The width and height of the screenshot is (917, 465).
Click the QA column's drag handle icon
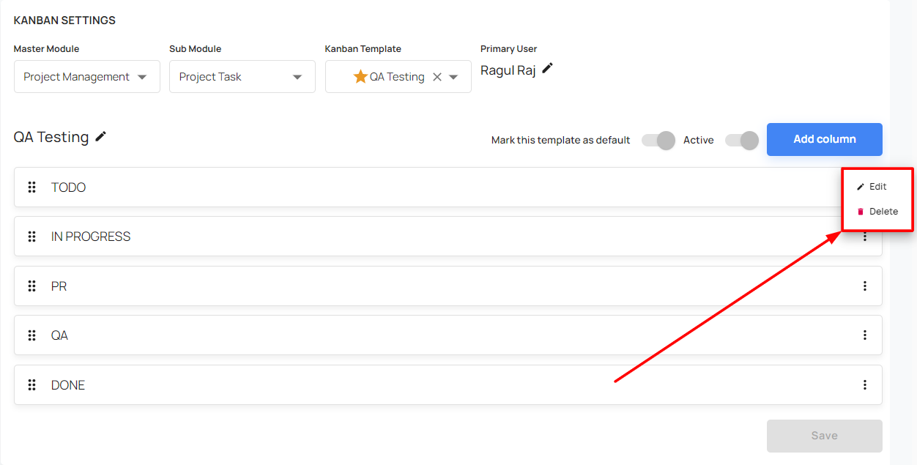click(32, 335)
